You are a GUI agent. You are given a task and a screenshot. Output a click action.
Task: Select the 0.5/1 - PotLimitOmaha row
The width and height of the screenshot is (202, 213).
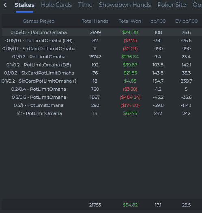click(102, 105)
